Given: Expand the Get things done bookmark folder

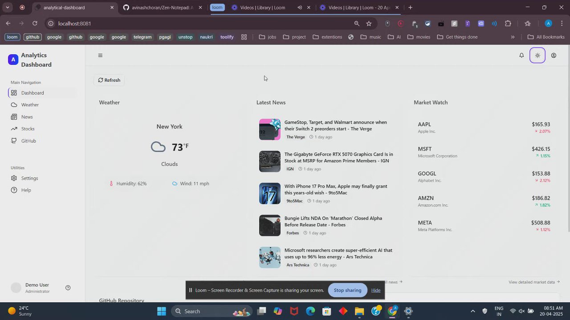Looking at the screenshot, I should point(457,37).
